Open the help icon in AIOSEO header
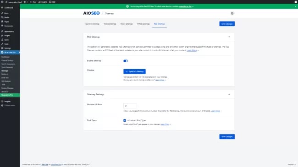 click(x=232, y=13)
